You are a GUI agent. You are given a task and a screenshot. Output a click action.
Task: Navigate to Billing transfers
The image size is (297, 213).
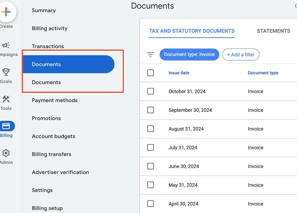click(x=52, y=154)
